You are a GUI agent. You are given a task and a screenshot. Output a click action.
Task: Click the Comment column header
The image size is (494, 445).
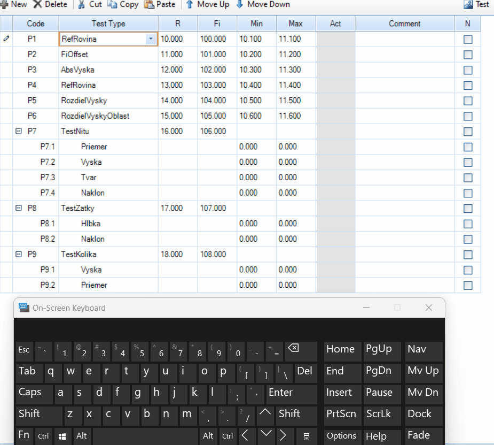coord(404,24)
